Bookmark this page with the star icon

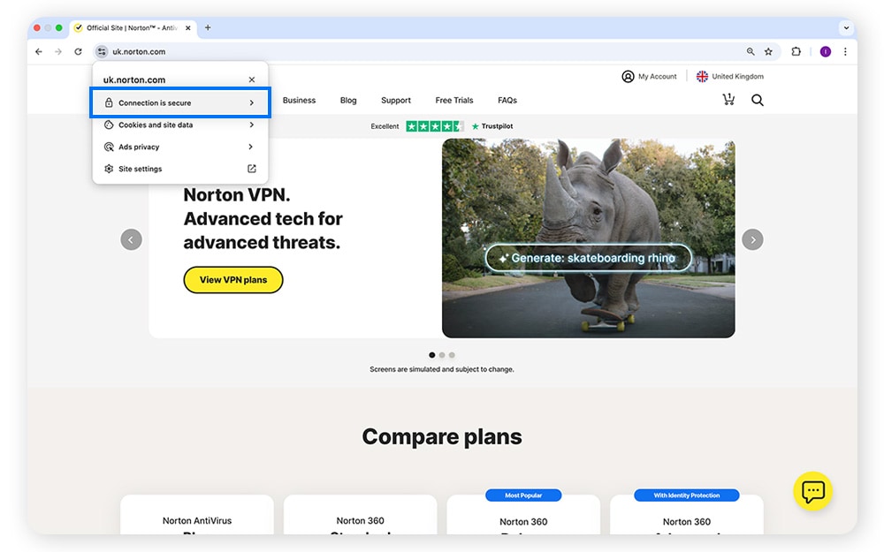coord(768,51)
